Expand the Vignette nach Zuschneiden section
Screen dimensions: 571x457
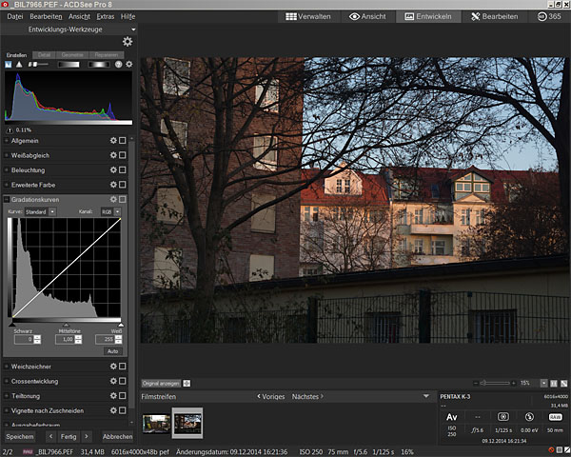tap(7, 410)
